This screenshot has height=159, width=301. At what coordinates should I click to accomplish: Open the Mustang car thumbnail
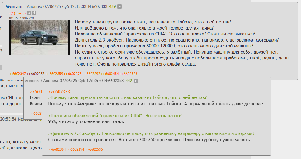(39, 38)
